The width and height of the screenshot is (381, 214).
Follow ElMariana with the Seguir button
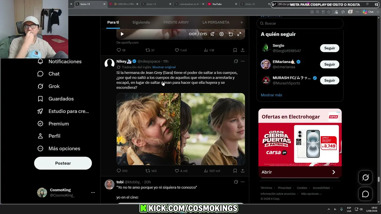(330, 64)
